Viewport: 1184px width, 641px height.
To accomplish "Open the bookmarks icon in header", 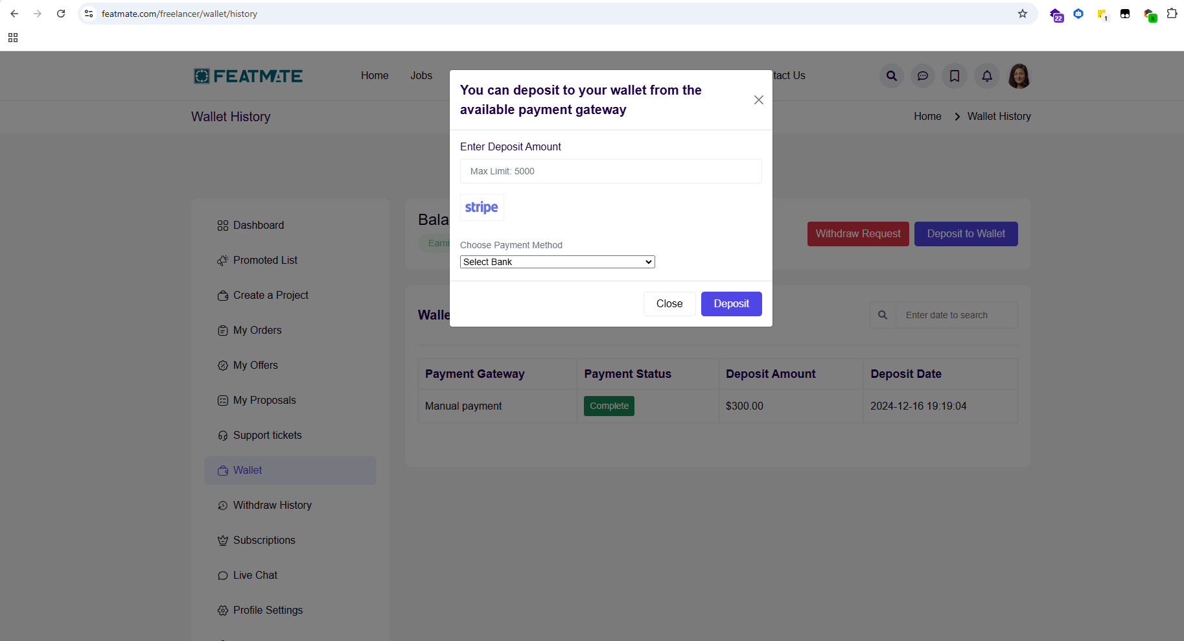I will 954,76.
